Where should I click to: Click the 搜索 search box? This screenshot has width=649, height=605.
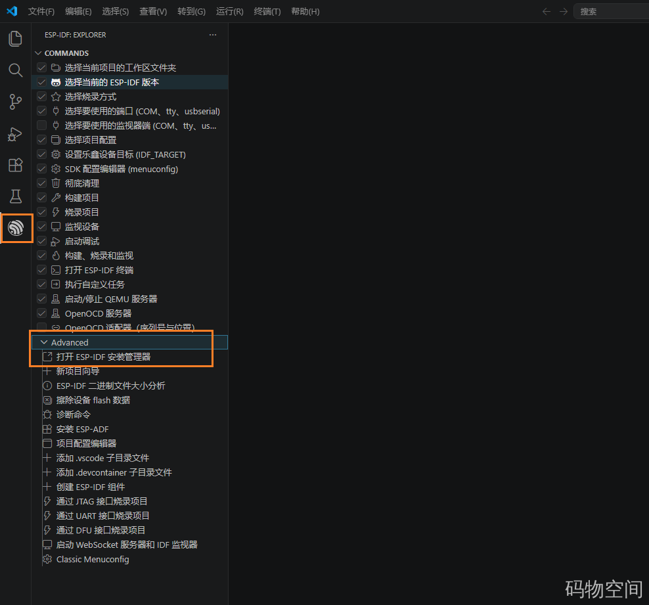(x=611, y=12)
